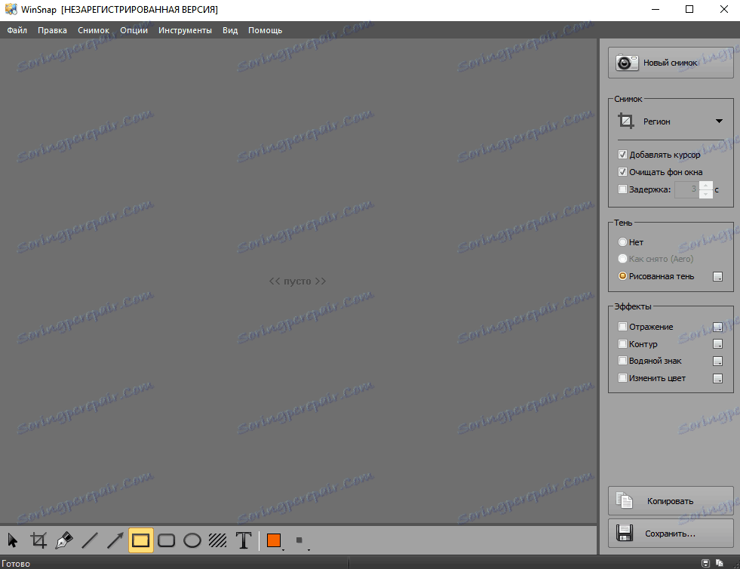Click the << пусто >> placeholder text
The image size is (740, 569).
point(297,281)
